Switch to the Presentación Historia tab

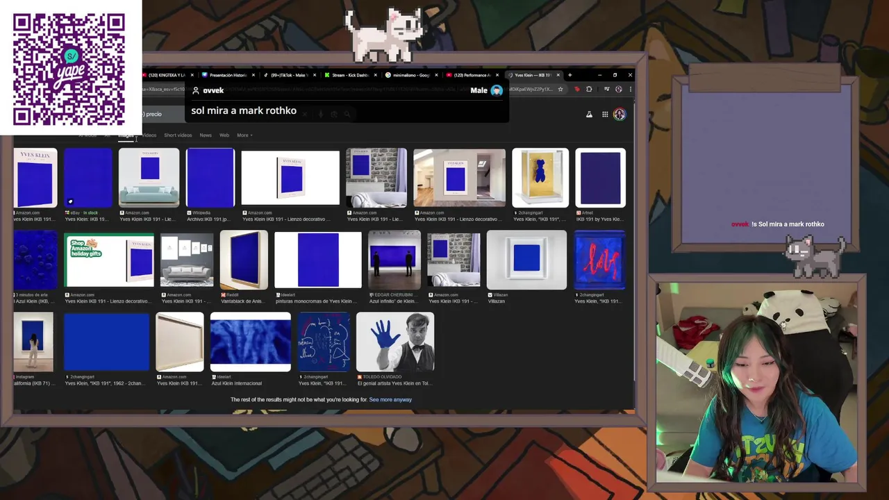click(227, 75)
